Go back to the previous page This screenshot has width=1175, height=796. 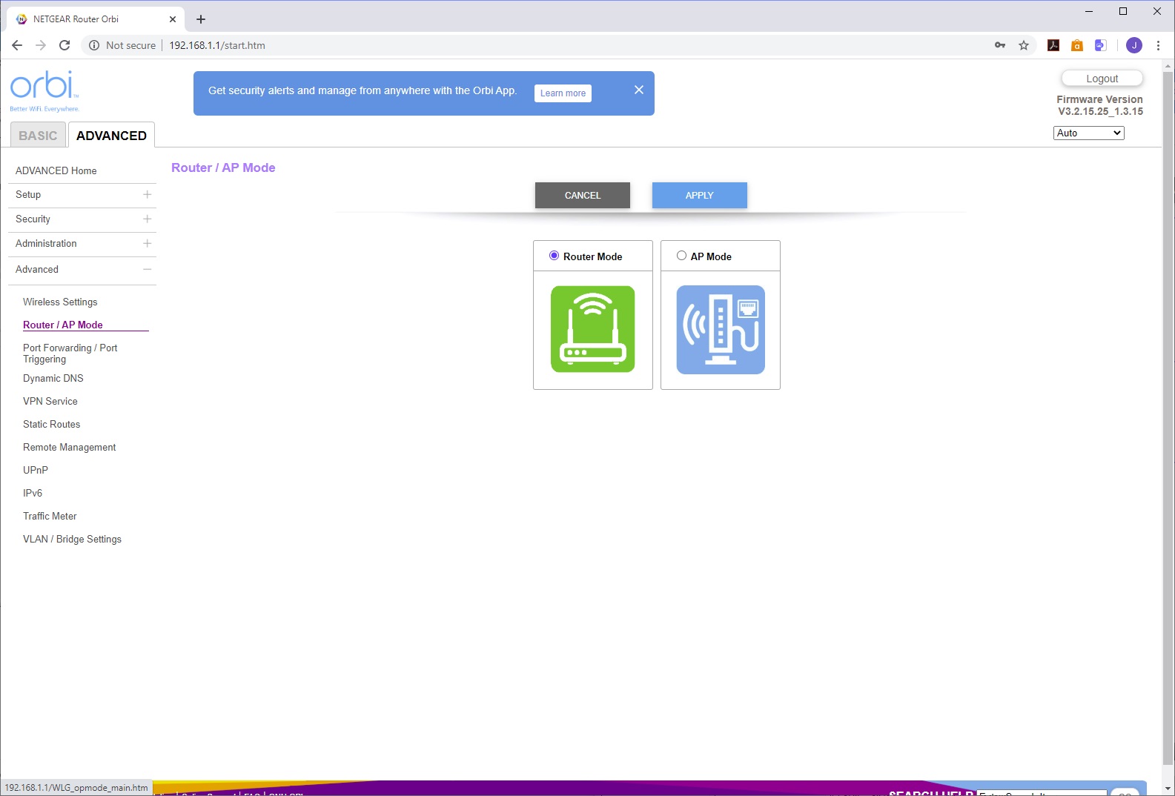(17, 45)
